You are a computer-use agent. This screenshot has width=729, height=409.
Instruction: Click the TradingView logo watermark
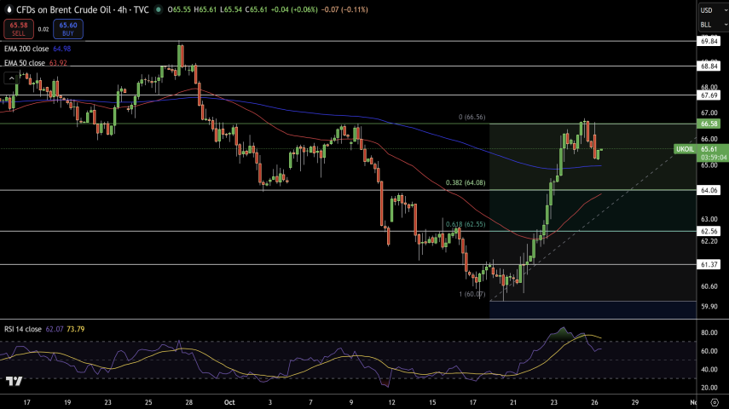pos(14,381)
